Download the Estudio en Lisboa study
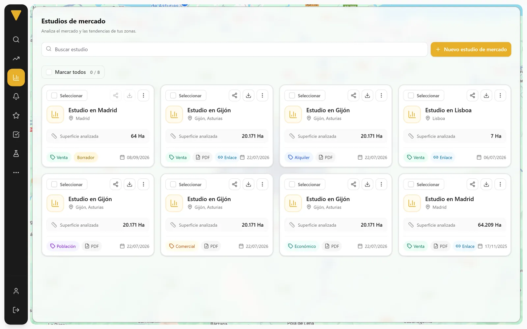The height and width of the screenshot is (329, 527). tap(486, 95)
